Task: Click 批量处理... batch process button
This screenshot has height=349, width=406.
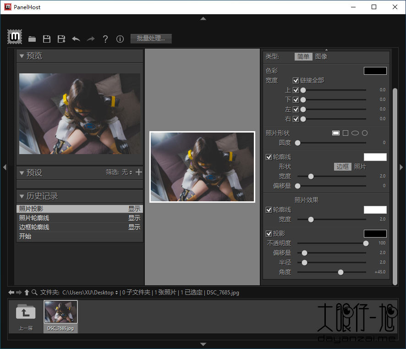Action: [x=151, y=39]
